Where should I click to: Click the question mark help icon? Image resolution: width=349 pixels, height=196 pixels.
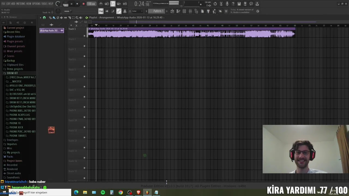point(233,4)
